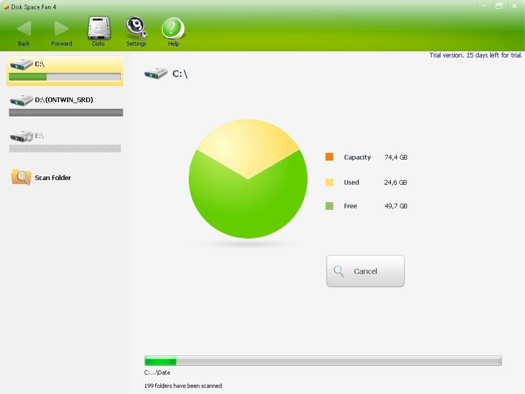Click the Forward arrow icon

[x=62, y=29]
